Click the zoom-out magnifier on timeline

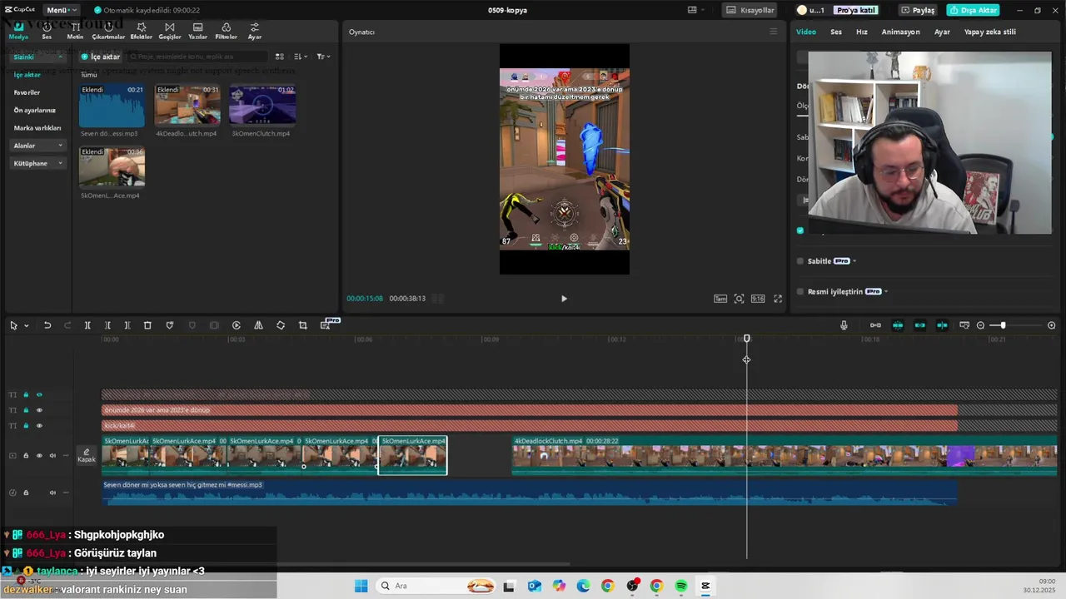pyautogui.click(x=980, y=325)
